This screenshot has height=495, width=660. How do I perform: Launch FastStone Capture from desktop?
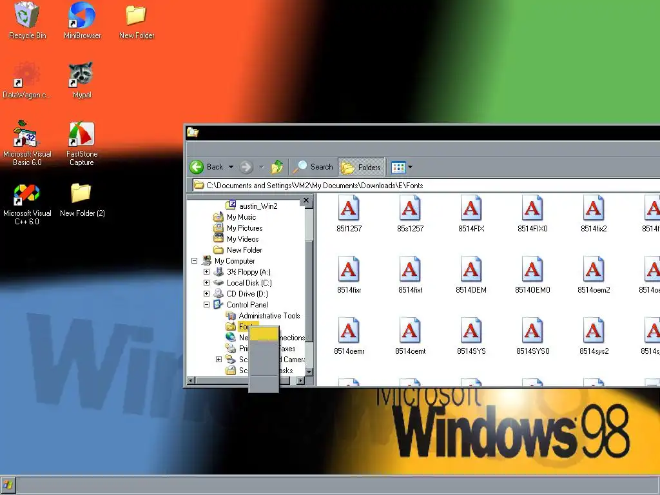tap(82, 143)
